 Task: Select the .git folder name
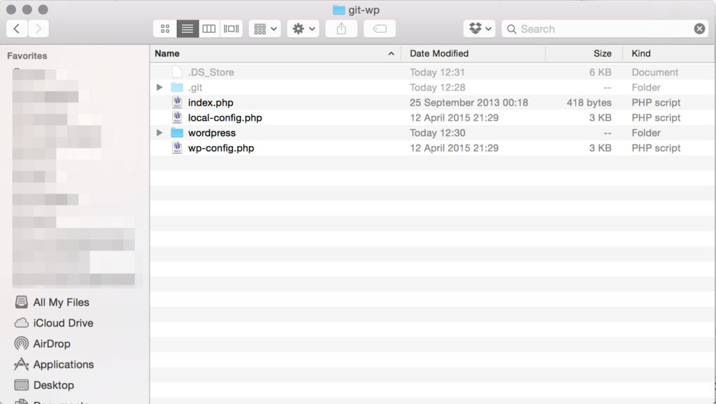point(195,87)
